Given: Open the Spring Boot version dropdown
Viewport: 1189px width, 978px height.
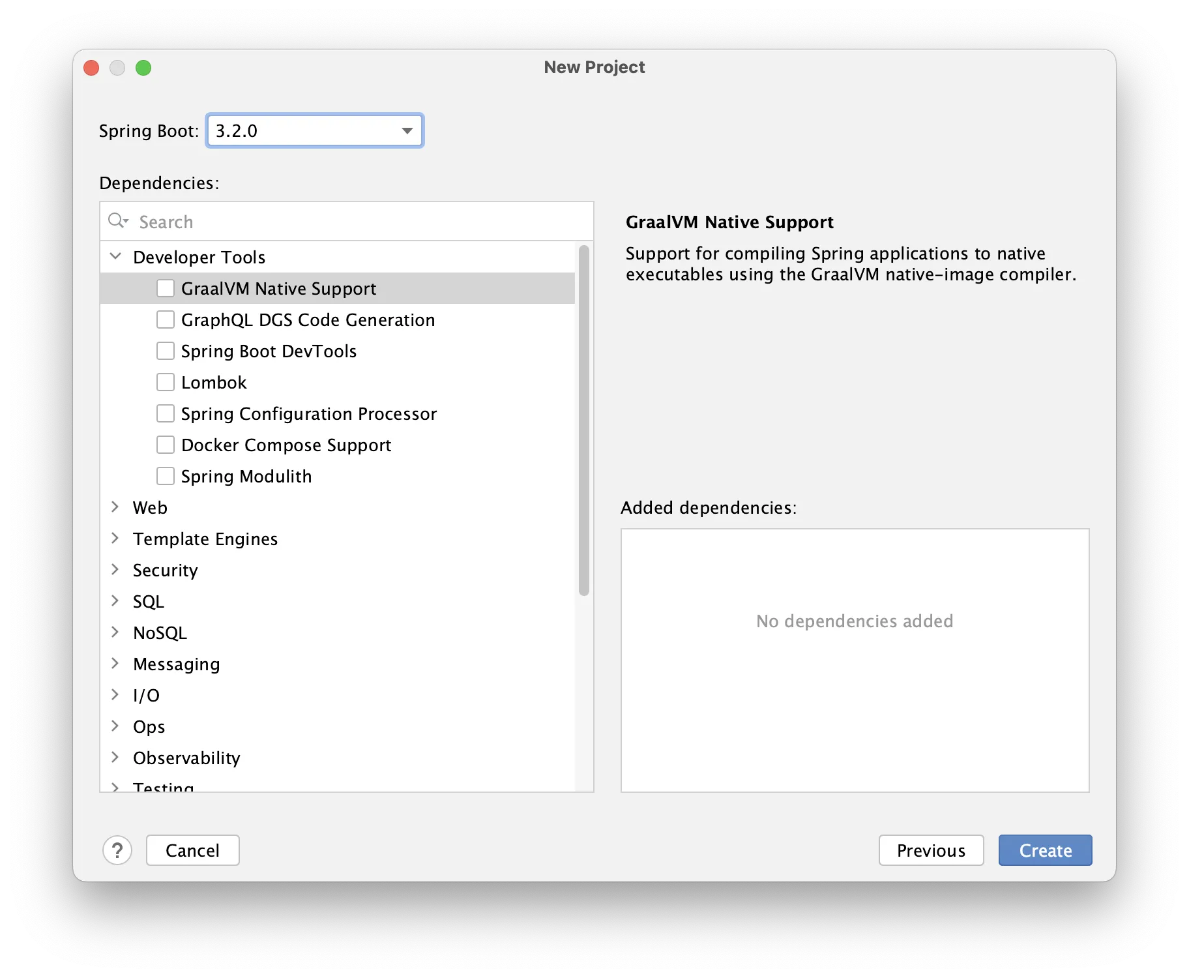Looking at the screenshot, I should (407, 130).
